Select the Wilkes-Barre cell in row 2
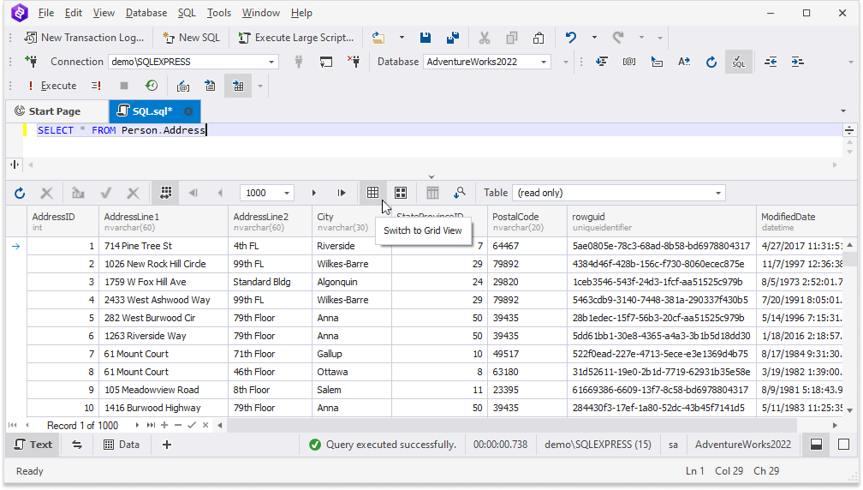The width and height of the screenshot is (863, 490). point(352,264)
